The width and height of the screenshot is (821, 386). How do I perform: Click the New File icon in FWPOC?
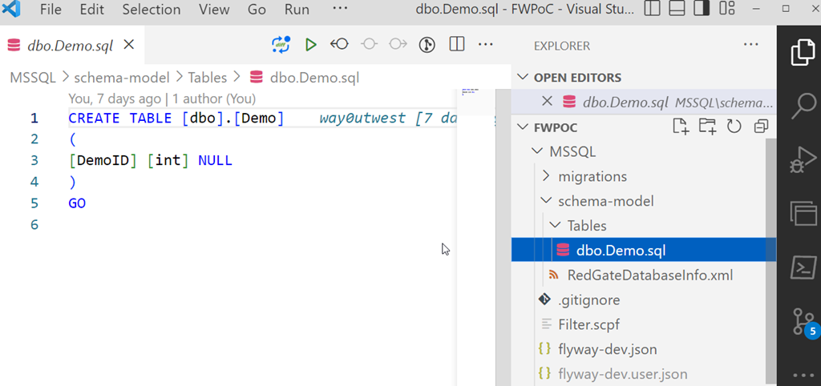click(x=681, y=127)
